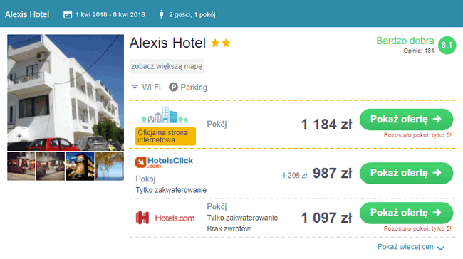Open the 2 gości, 1 pokój selector
This screenshot has height=259, width=463.
(x=192, y=14)
